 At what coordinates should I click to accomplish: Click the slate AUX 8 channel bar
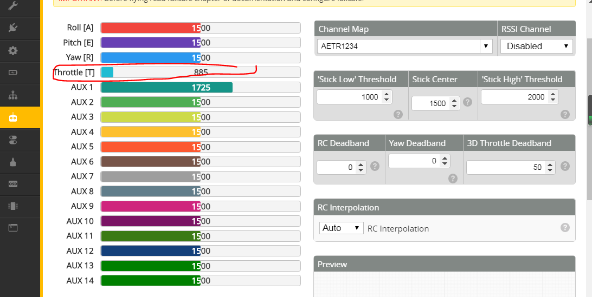[x=201, y=192]
